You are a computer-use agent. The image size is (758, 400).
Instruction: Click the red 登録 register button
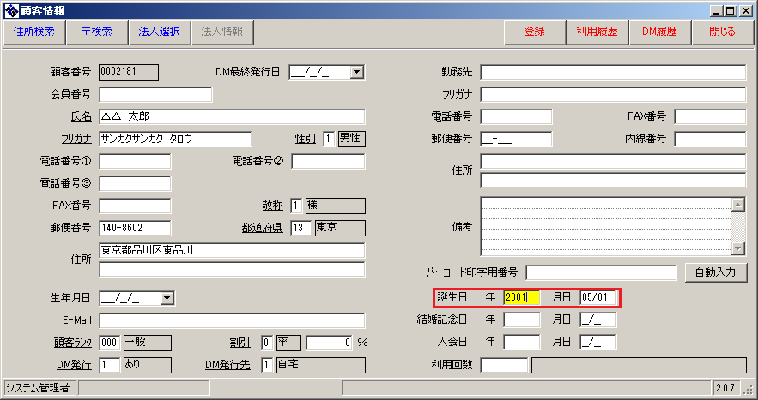(x=534, y=32)
